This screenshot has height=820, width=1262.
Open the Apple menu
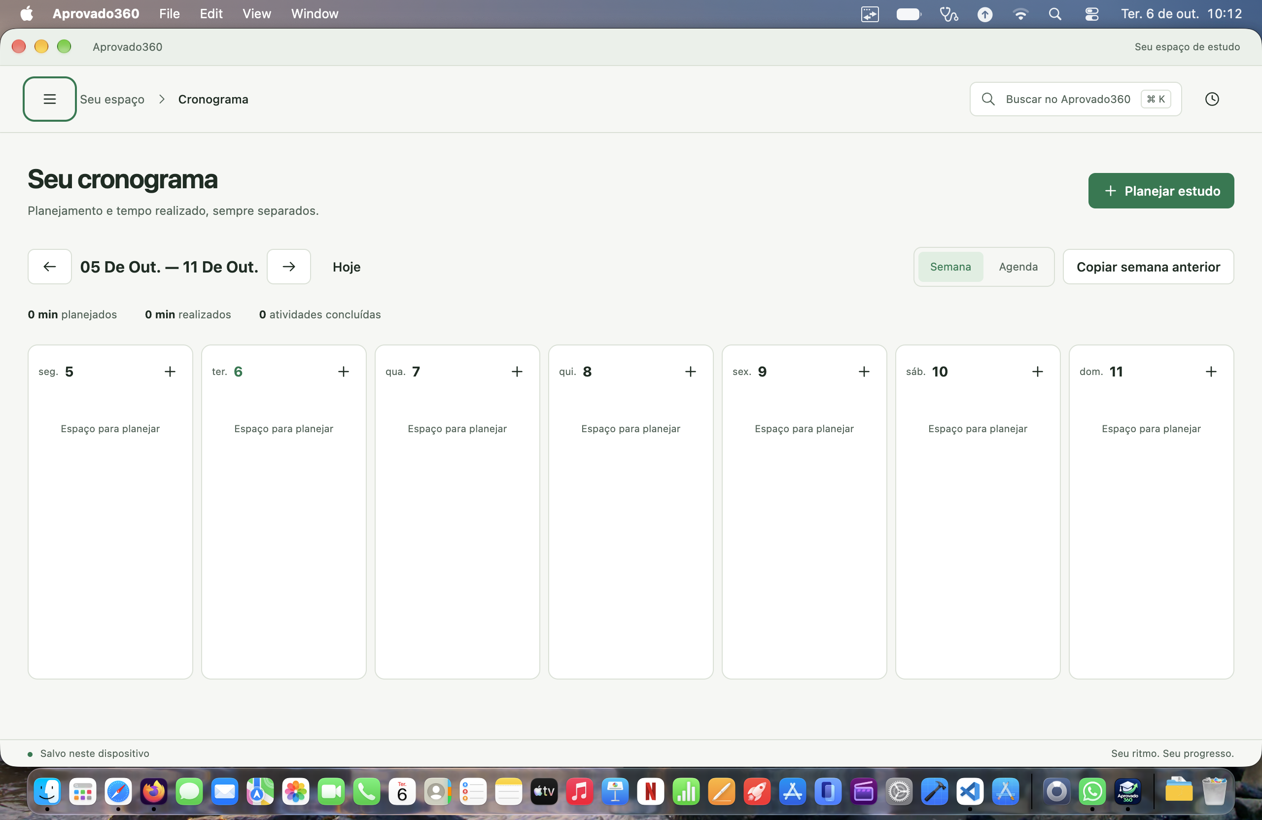27,14
